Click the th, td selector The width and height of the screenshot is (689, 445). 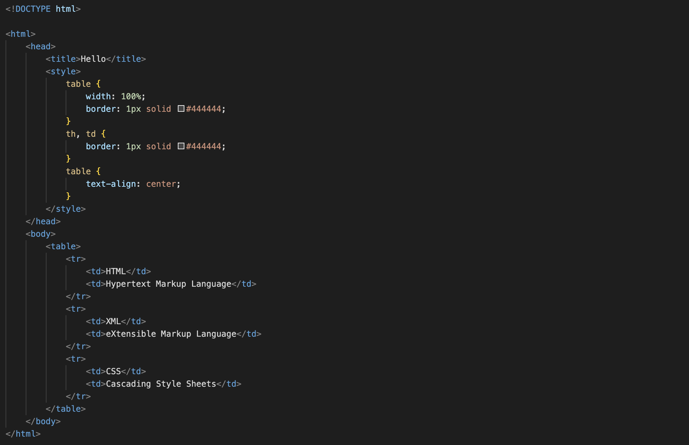(81, 134)
